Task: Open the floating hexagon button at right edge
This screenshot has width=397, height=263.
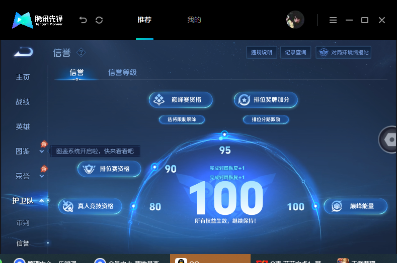Action: pos(388,140)
